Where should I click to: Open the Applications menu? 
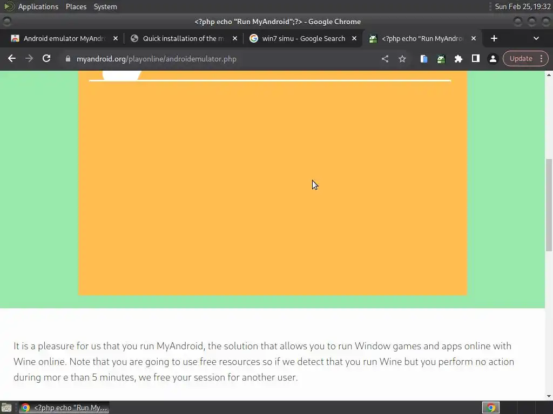tap(38, 6)
